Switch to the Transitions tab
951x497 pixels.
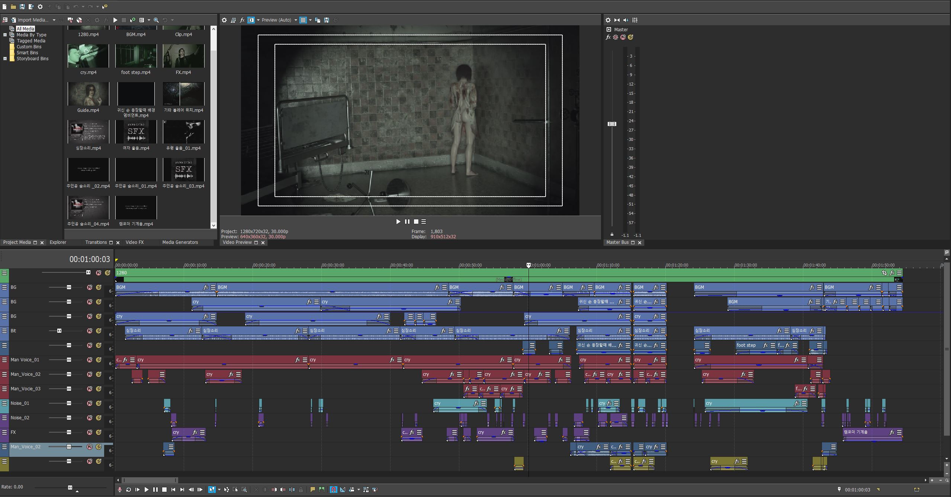click(x=96, y=242)
